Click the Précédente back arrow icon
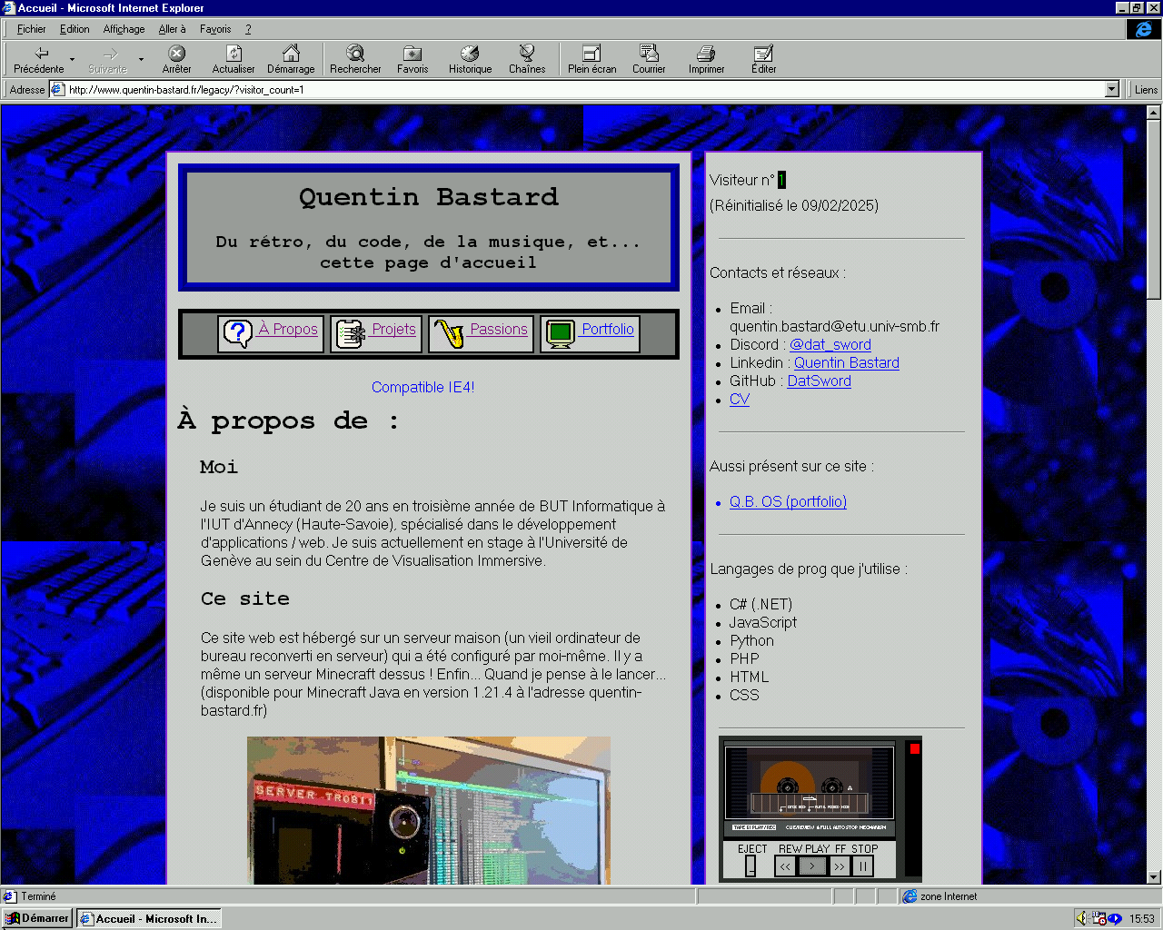1163x930 pixels. click(41, 54)
